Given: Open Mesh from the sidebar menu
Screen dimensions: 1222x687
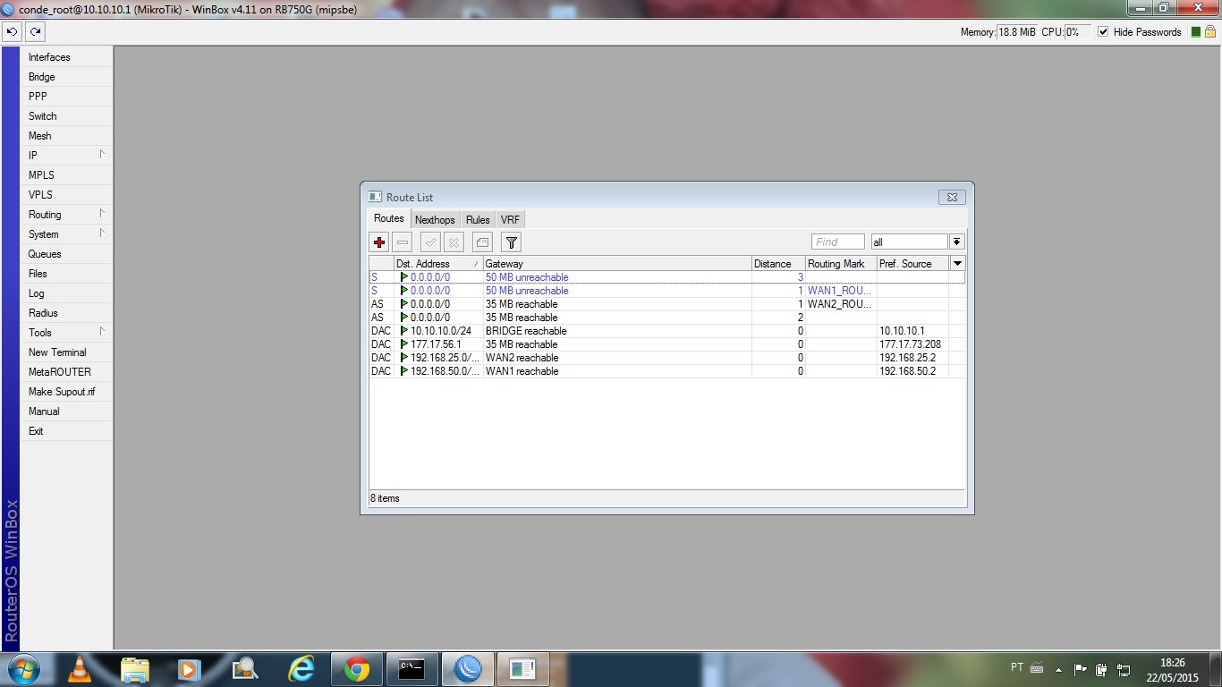Looking at the screenshot, I should point(67,136).
